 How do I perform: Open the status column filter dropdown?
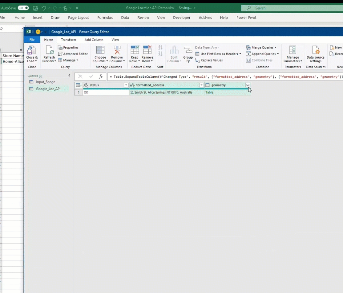(126, 85)
